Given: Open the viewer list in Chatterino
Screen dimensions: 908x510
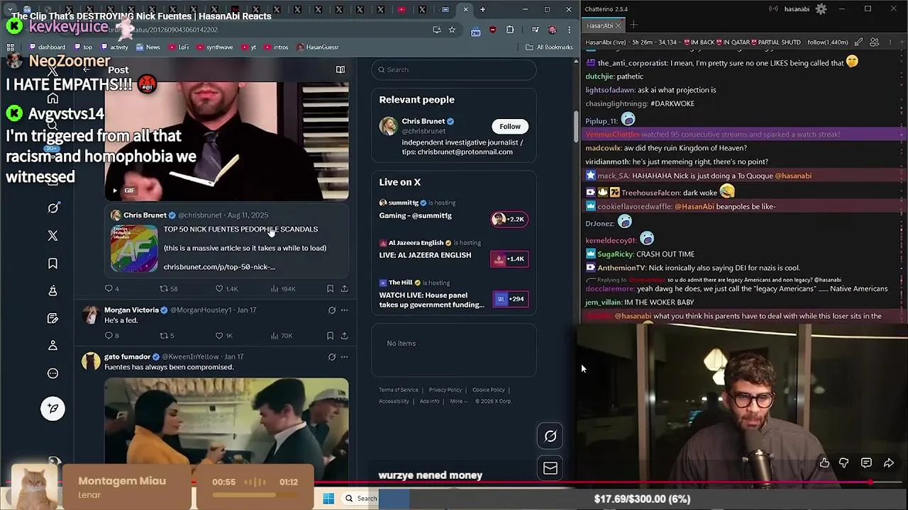Looking at the screenshot, I should (x=875, y=42).
